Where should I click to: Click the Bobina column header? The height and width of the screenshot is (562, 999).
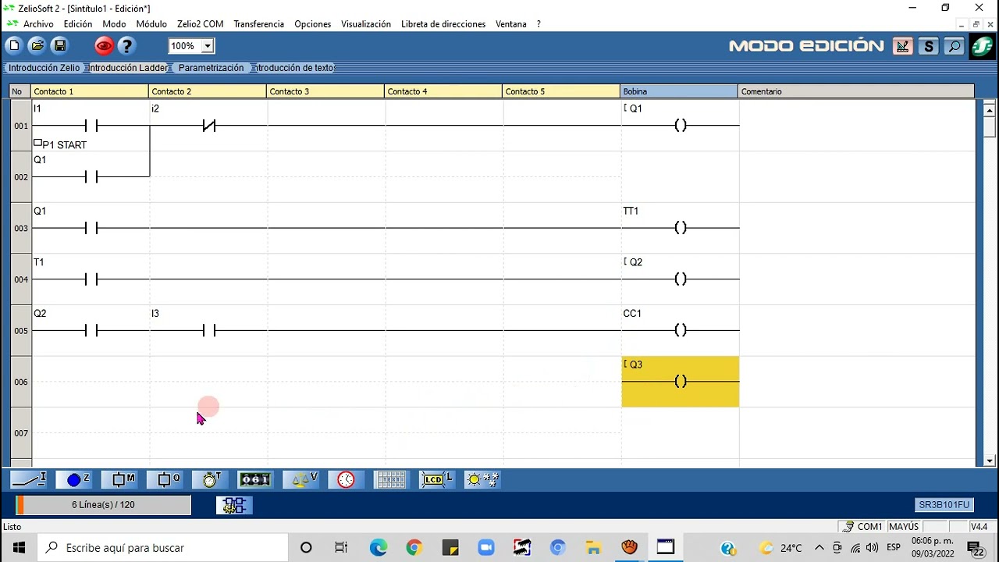(x=679, y=91)
